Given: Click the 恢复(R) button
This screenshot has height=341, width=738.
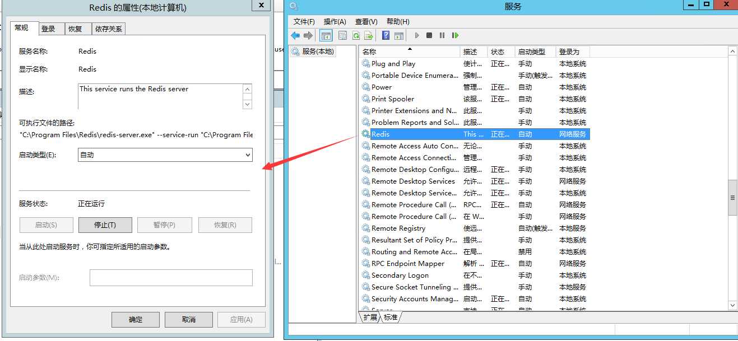Looking at the screenshot, I should (225, 225).
